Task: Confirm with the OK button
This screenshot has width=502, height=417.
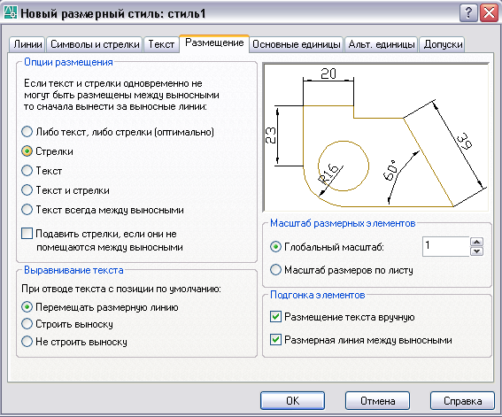Action: tap(292, 401)
